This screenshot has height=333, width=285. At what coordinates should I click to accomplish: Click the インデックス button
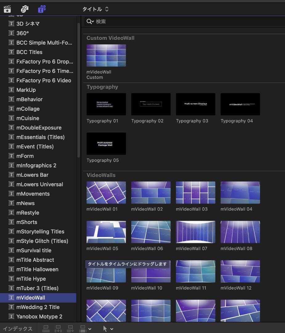click(x=18, y=329)
